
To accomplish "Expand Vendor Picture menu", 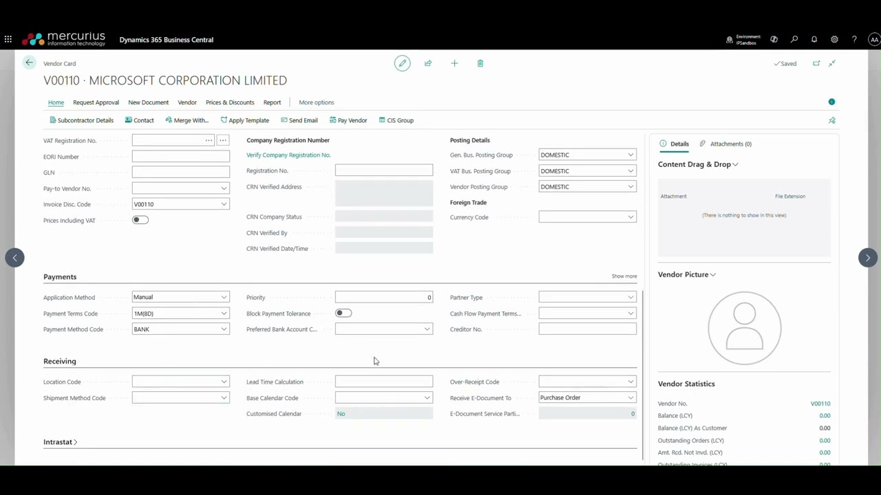I will click(x=687, y=274).
